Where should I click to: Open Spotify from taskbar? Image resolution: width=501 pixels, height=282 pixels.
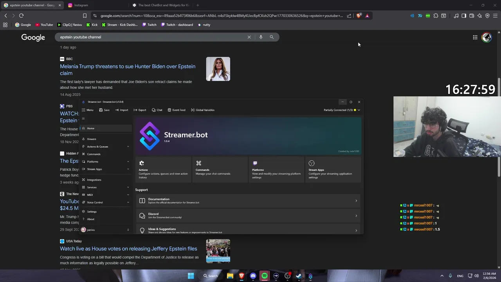(265, 276)
